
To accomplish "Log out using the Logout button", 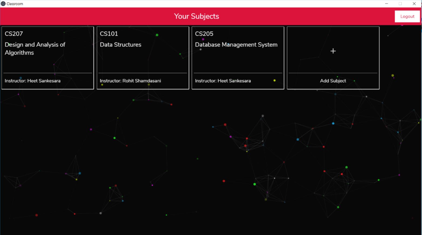I will (407, 16).
